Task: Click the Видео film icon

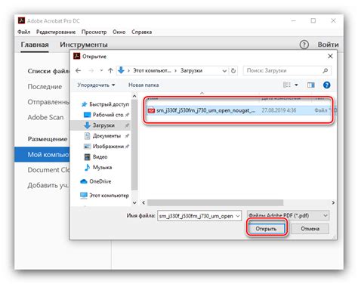Action: pyautogui.click(x=87, y=157)
